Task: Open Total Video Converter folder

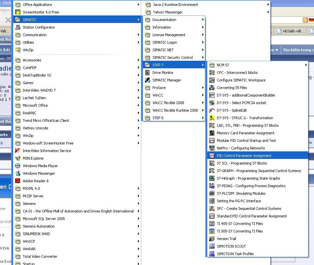Action: (x=77, y=256)
